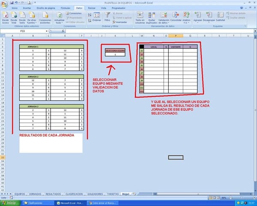Click the Subtotal icon
Image resolution: width=257 pixels, height=206 pixels.
tap(220, 15)
